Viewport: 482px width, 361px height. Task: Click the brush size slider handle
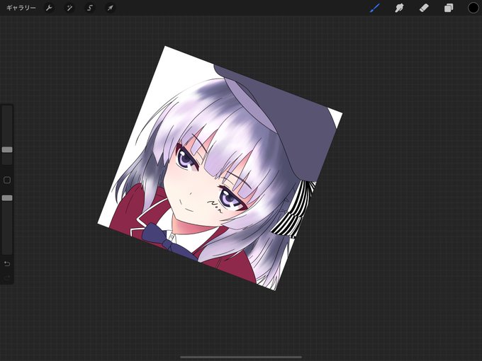(7, 149)
